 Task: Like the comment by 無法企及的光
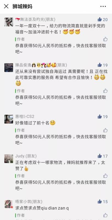(103, 20)
